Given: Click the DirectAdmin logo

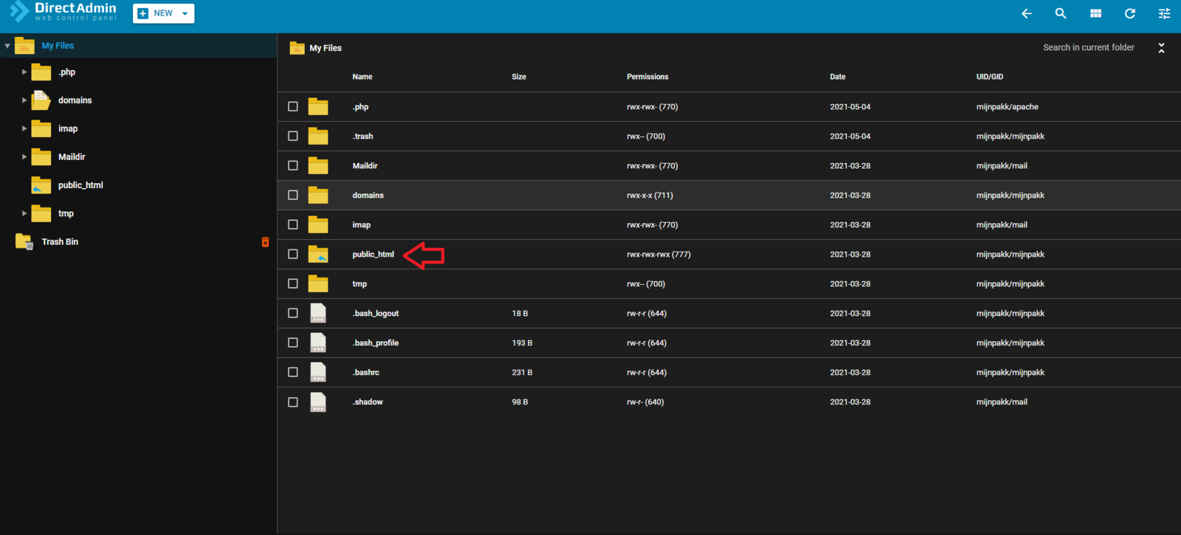Looking at the screenshot, I should point(63,12).
